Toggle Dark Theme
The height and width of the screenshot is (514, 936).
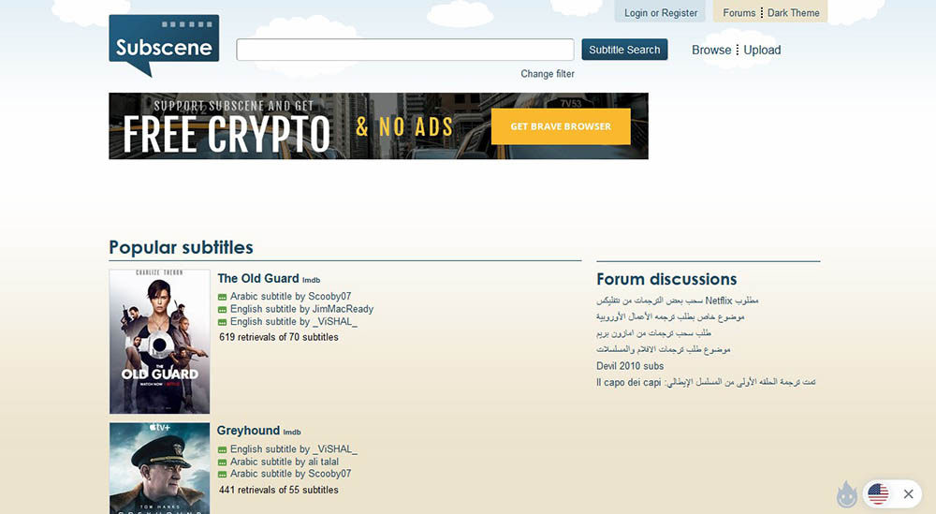tap(793, 13)
